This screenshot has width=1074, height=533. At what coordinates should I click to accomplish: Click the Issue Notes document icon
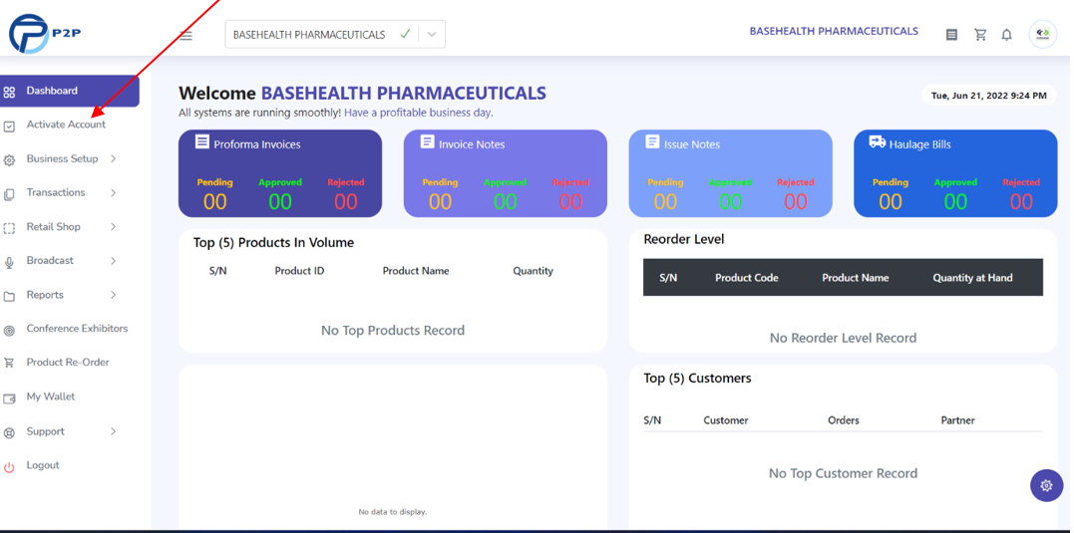[653, 141]
